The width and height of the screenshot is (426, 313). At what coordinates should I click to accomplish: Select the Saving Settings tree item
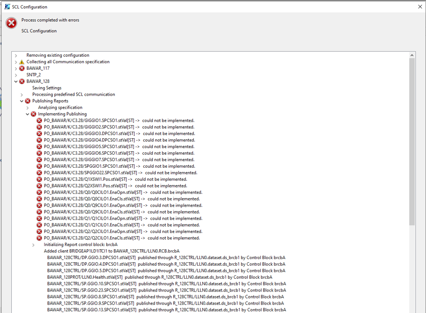(47, 88)
